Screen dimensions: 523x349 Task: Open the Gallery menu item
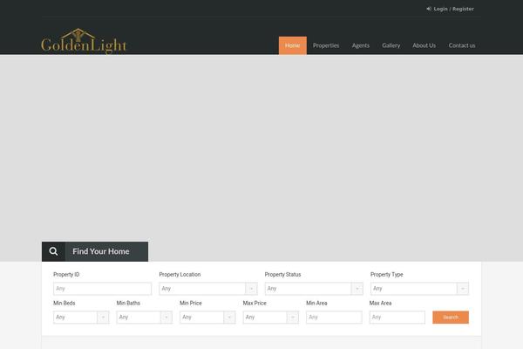click(x=391, y=45)
